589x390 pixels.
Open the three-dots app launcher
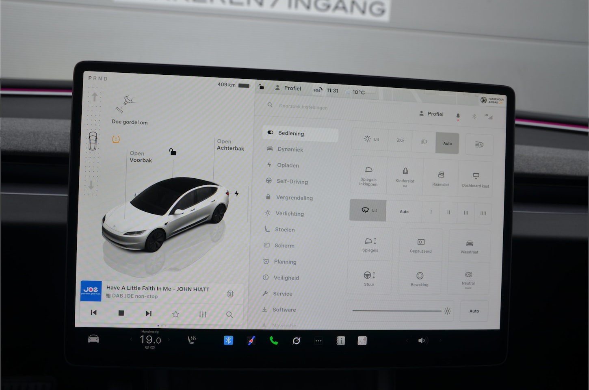(x=318, y=341)
